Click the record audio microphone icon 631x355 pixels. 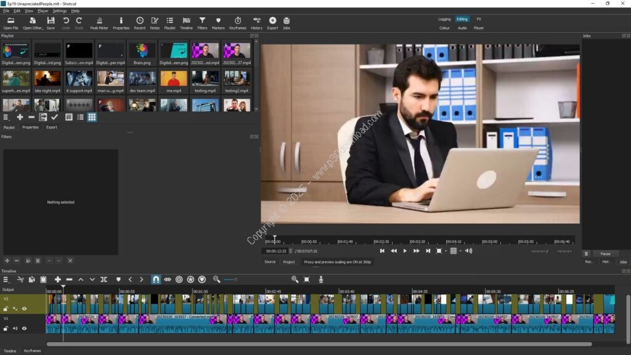[321, 280]
